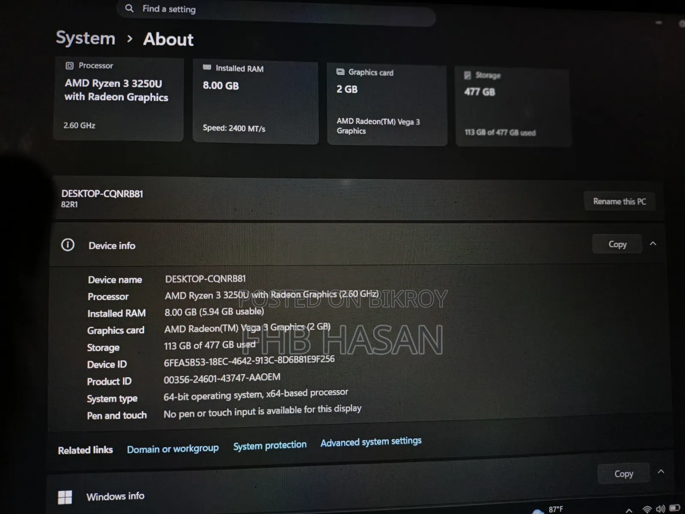Copy the Device info details
This screenshot has width=685, height=514.
click(617, 244)
